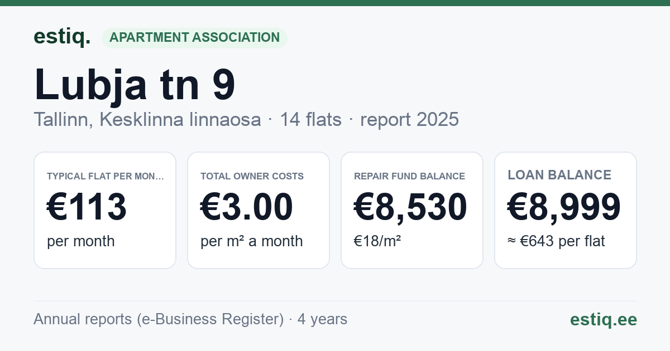This screenshot has height=351, width=670.
Task: Open the Typical flat per month card
Action: pos(105,210)
